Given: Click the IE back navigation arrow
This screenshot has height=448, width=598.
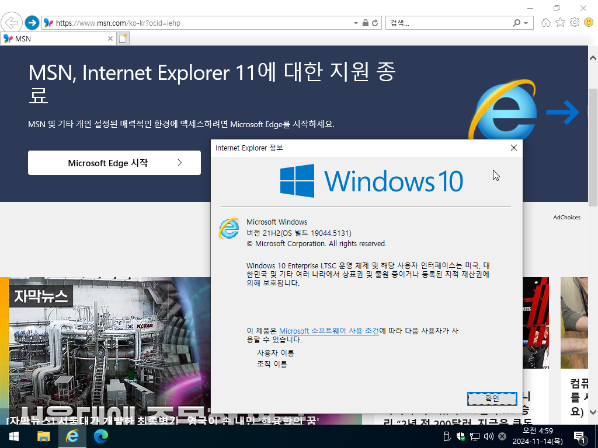Looking at the screenshot, I should pyautogui.click(x=12, y=23).
